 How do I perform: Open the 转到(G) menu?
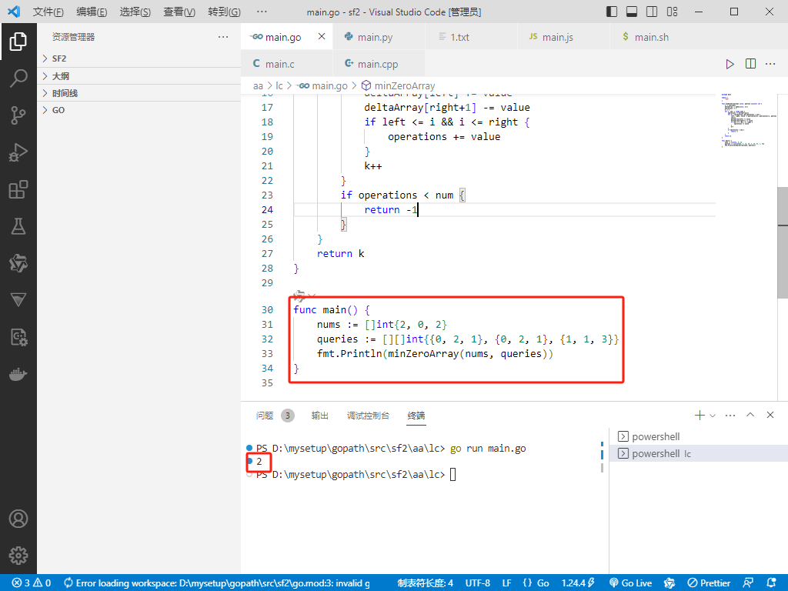pos(224,12)
